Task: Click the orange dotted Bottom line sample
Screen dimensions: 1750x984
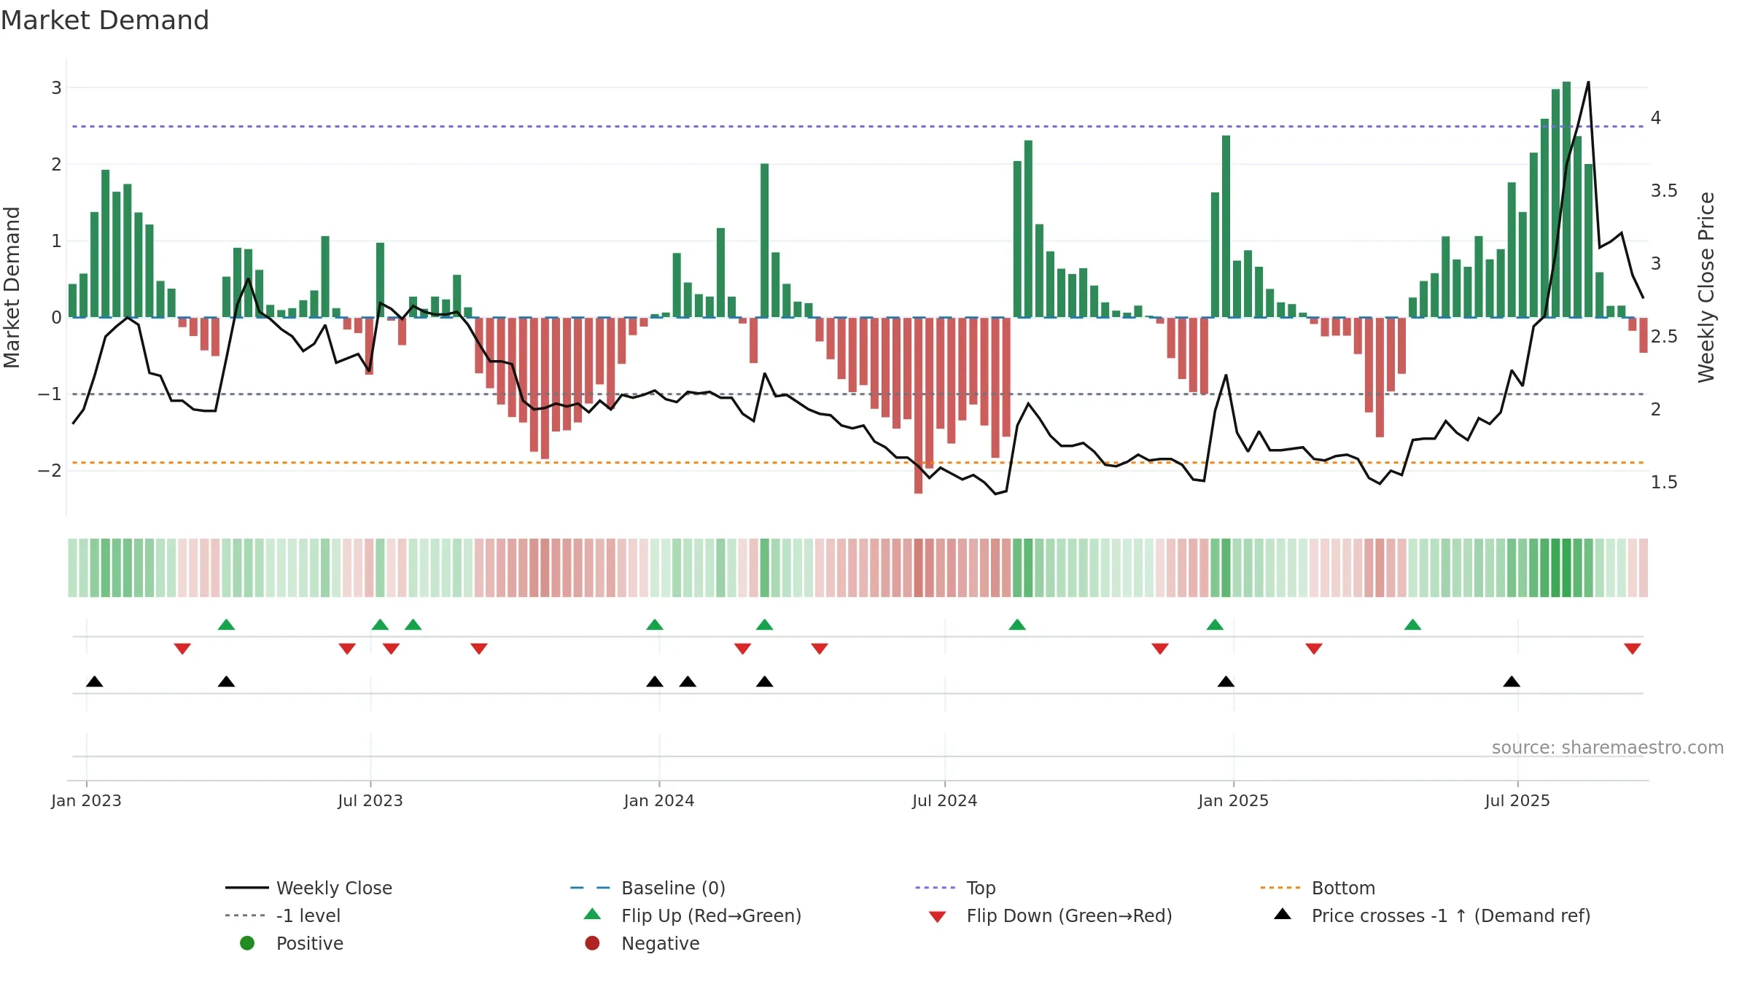Action: click(1280, 888)
